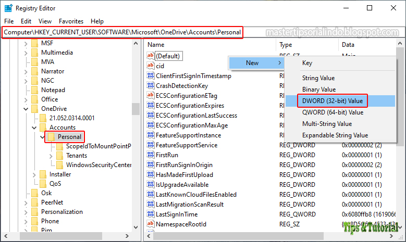Screen dimensions: 406x242
Task: Open the File menu
Action: click(x=9, y=21)
